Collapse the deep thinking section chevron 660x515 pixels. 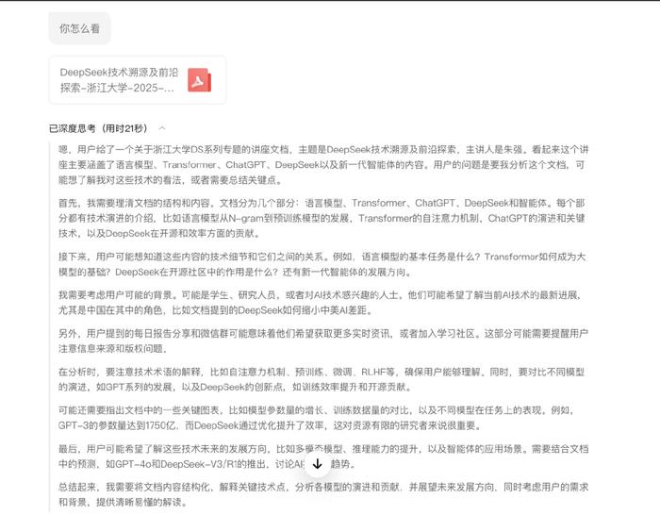162,128
